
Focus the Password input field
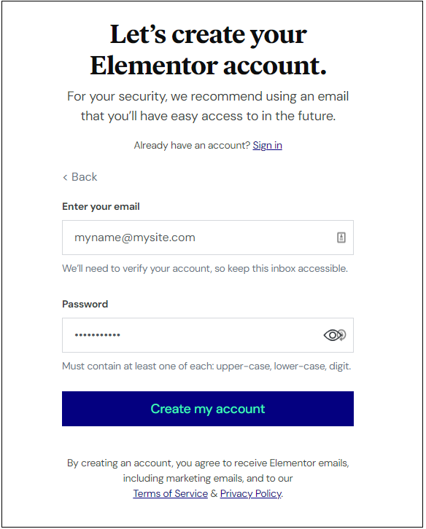pos(208,335)
